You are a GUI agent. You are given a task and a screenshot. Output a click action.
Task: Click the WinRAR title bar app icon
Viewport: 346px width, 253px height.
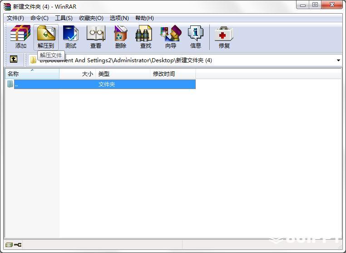7,7
